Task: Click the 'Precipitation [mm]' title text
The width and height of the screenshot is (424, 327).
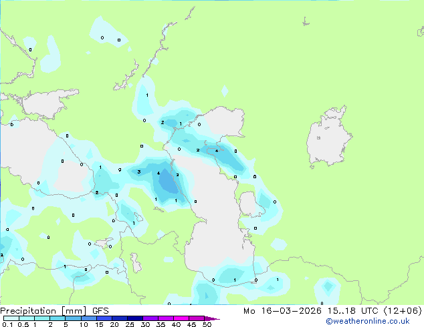Action: point(43,311)
